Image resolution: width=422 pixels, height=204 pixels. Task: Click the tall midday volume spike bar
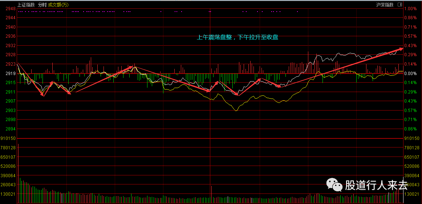tap(211, 194)
